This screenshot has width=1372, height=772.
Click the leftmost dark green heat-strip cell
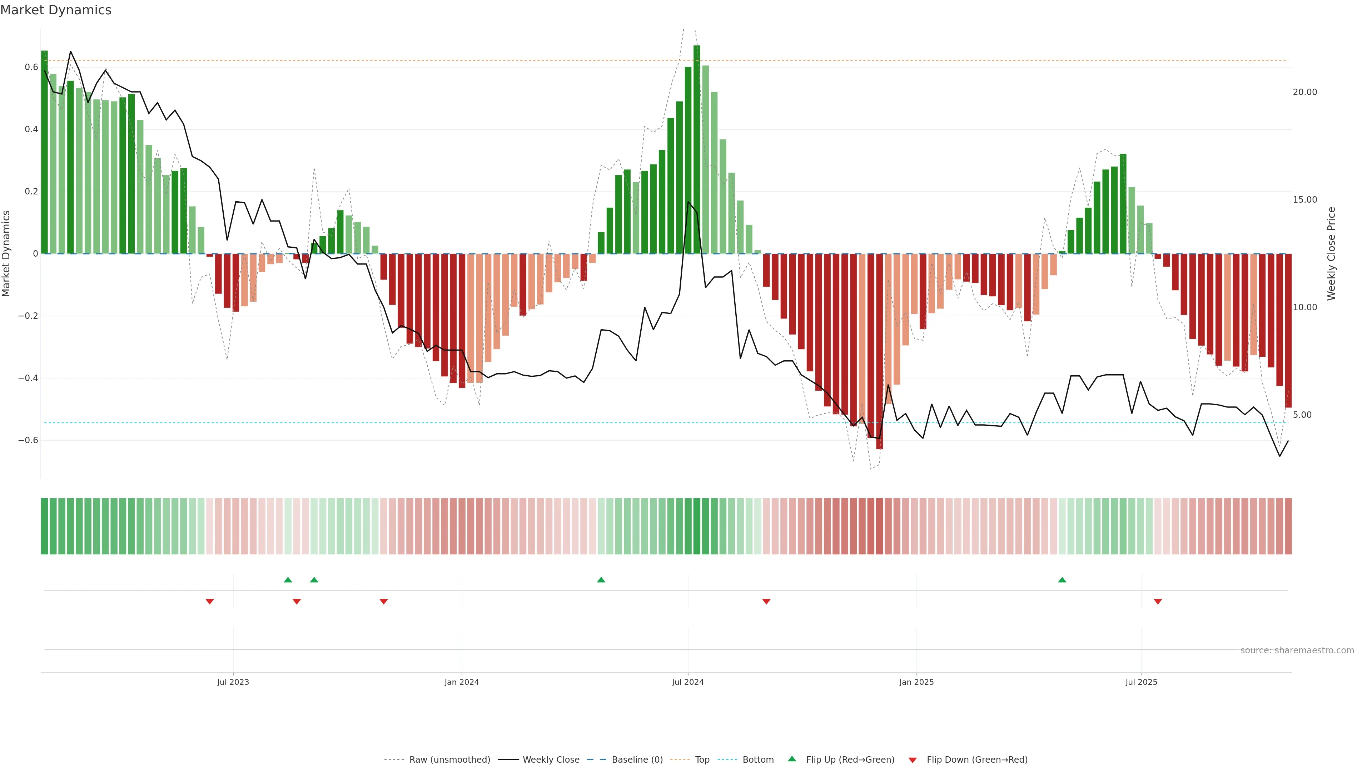coord(44,526)
